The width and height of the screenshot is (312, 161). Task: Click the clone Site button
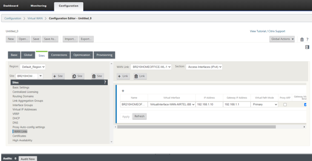(78, 76)
